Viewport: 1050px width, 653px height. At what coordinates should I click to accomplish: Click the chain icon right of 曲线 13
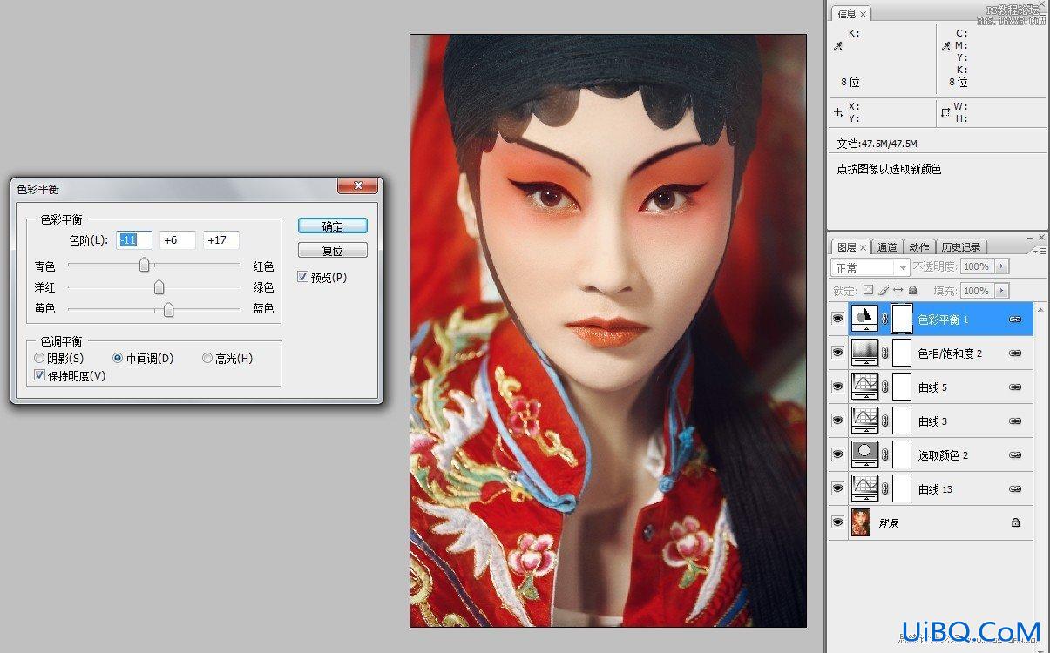pos(1015,488)
